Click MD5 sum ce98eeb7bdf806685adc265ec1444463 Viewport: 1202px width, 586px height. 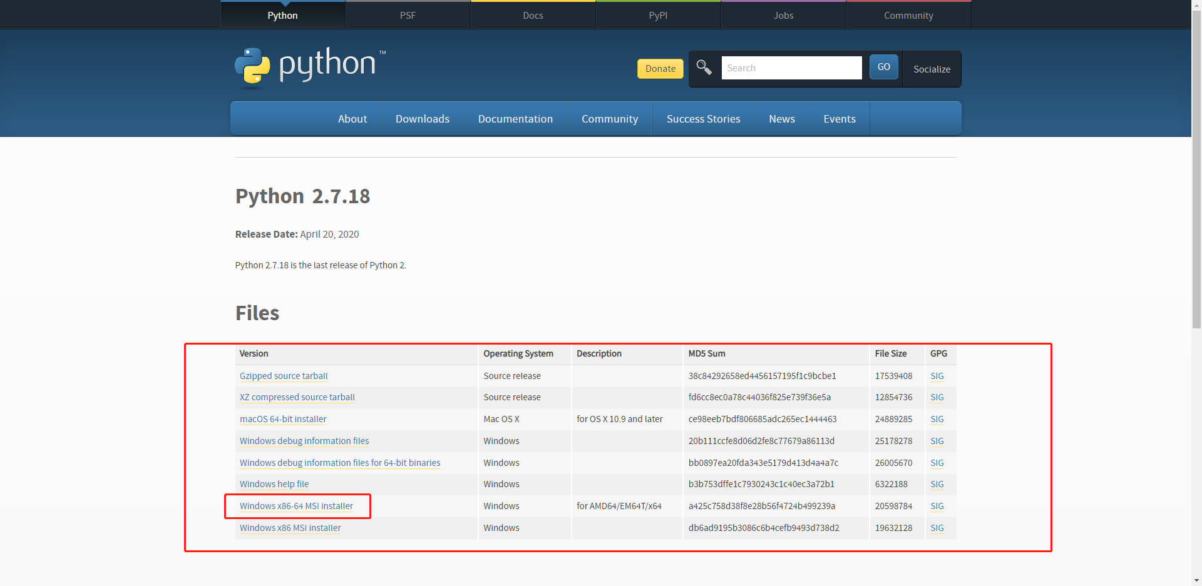pyautogui.click(x=763, y=419)
